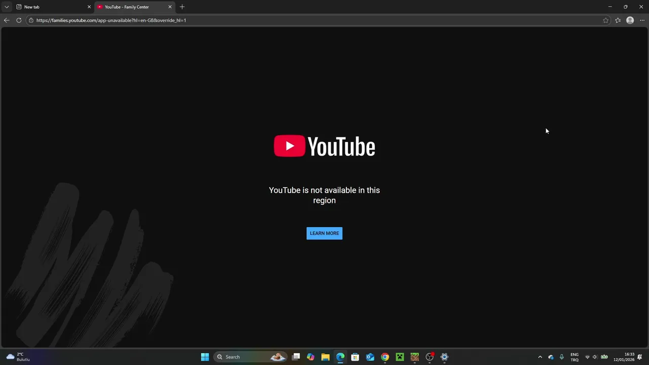Click the YouTube logo

coord(324,146)
